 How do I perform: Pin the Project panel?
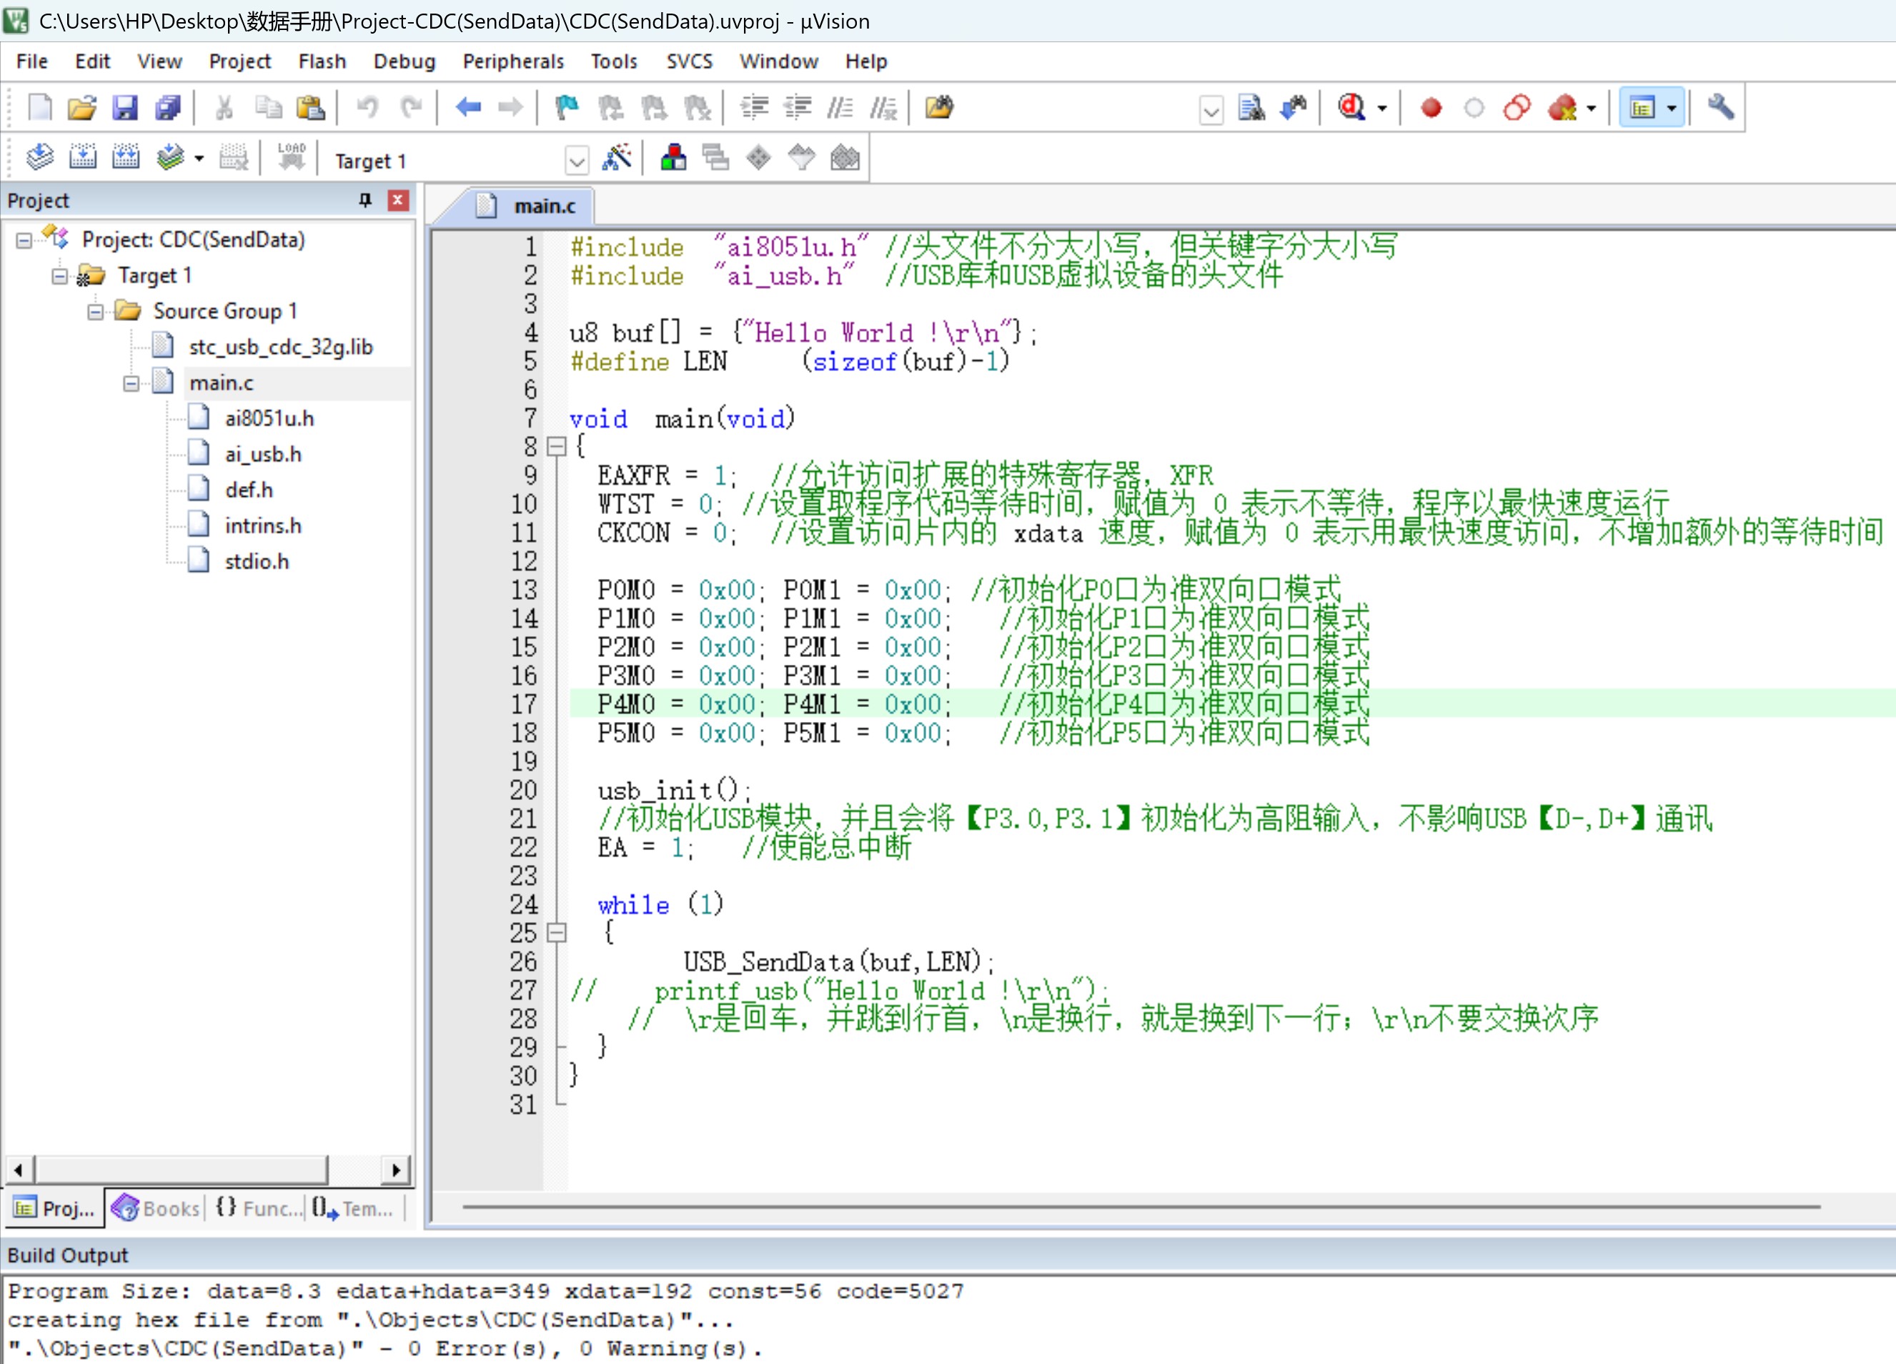pyautogui.click(x=365, y=200)
